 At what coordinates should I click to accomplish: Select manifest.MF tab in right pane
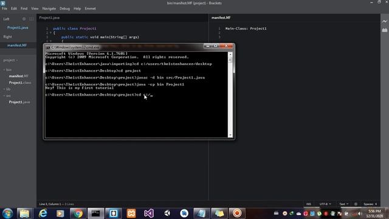point(221,18)
